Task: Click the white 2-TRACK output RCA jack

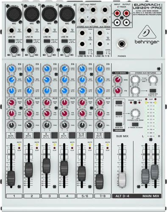Action: (126, 22)
